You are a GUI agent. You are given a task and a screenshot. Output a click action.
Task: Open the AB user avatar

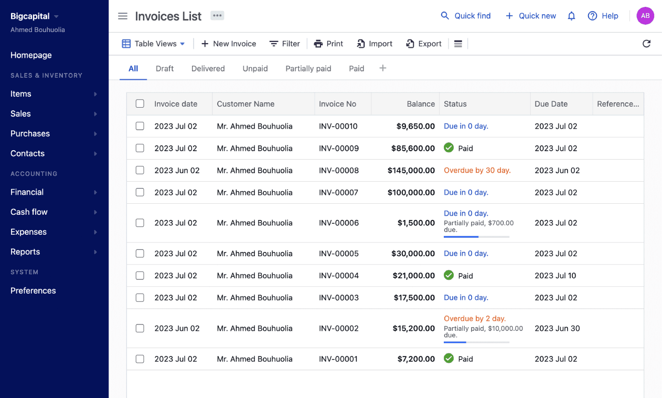click(645, 16)
